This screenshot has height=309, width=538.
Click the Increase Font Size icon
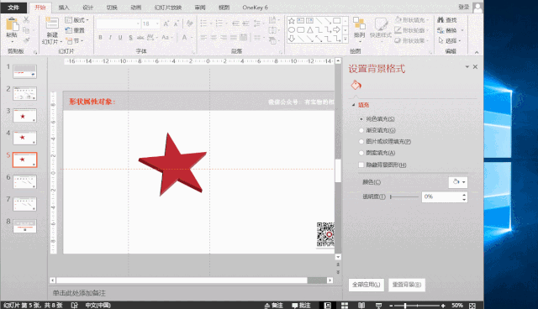(166, 24)
